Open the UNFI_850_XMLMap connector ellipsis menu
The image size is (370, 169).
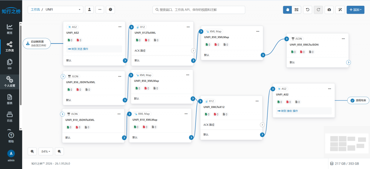[x=258, y=31]
